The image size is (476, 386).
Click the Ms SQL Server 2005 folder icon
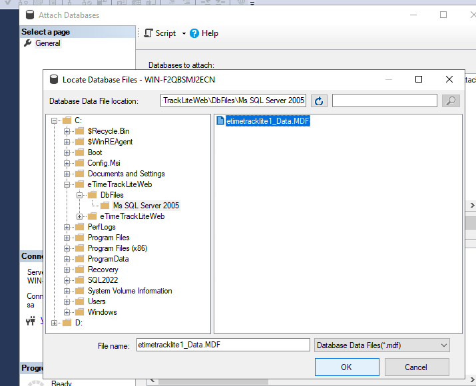pyautogui.click(x=105, y=206)
